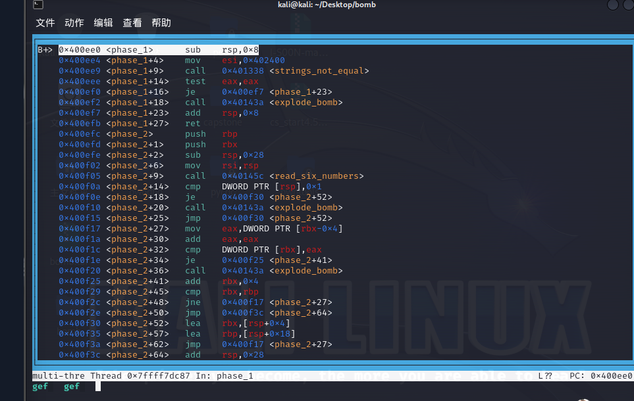Click the B+> breakpoint marker
Screen dimensions: 634x401
pyautogui.click(x=45, y=50)
